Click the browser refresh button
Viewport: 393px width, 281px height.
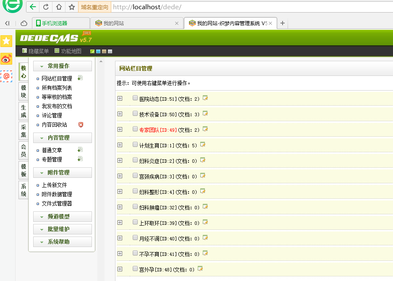pyautogui.click(x=46, y=7)
